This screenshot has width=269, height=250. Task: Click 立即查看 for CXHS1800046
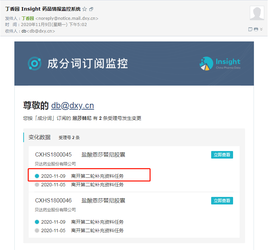tap(222, 201)
